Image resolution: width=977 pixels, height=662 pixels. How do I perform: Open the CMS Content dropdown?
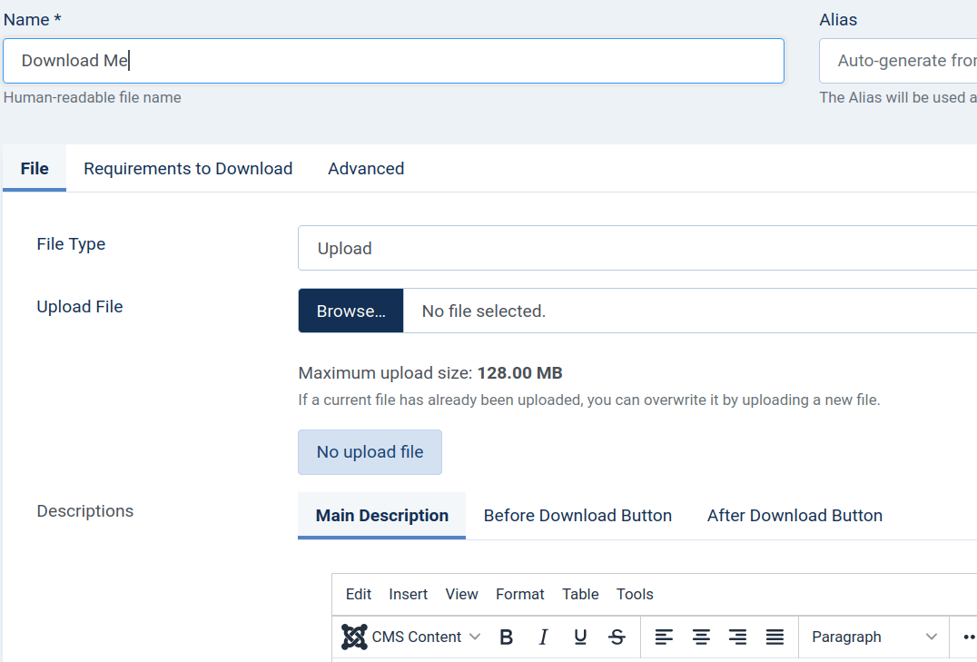(x=412, y=637)
